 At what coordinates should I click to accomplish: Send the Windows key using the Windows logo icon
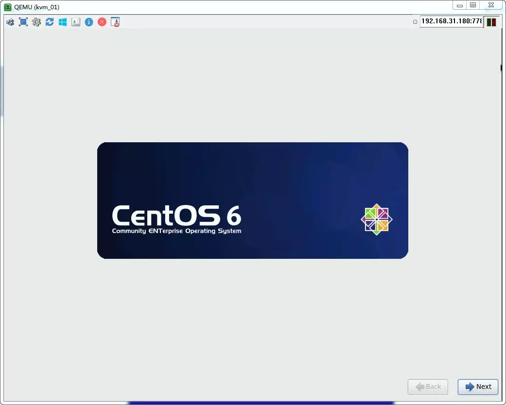tap(63, 22)
